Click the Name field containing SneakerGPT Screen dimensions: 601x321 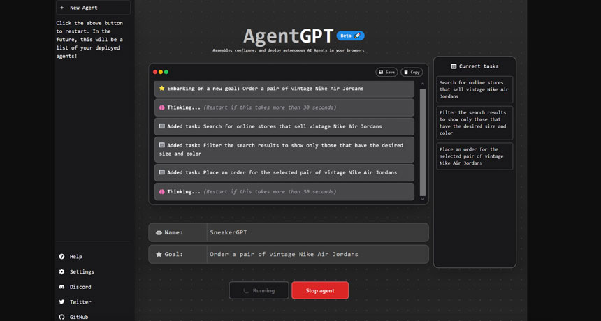pyautogui.click(x=317, y=232)
